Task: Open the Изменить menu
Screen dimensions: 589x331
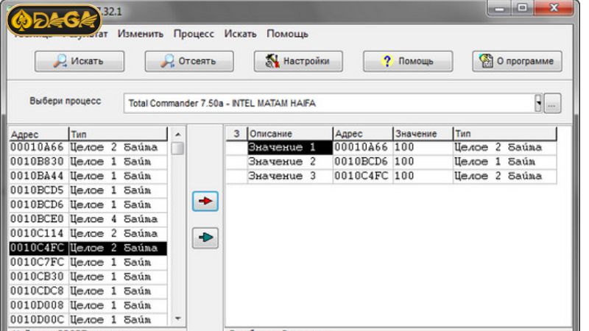Action: click(x=141, y=34)
